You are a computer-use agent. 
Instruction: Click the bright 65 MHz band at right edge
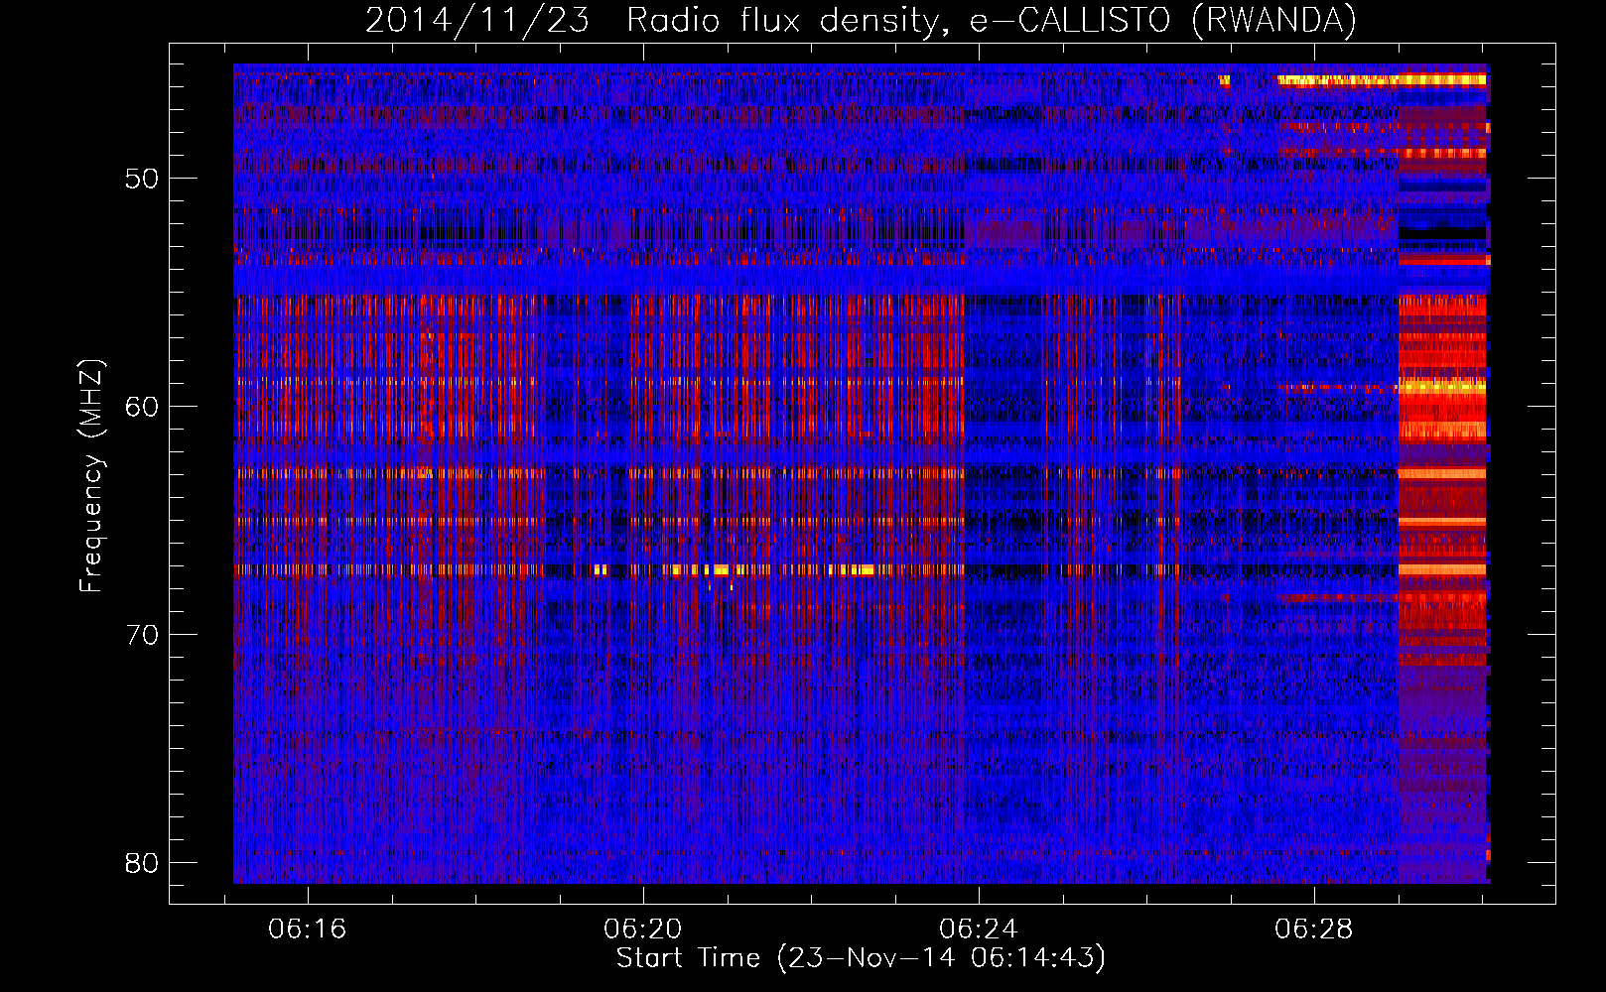click(1441, 522)
